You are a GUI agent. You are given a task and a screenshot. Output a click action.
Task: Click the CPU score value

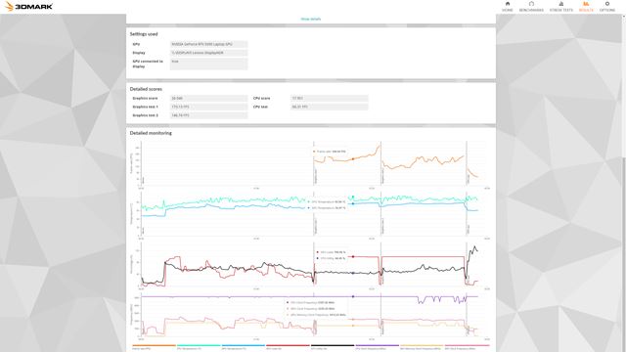(x=330, y=98)
